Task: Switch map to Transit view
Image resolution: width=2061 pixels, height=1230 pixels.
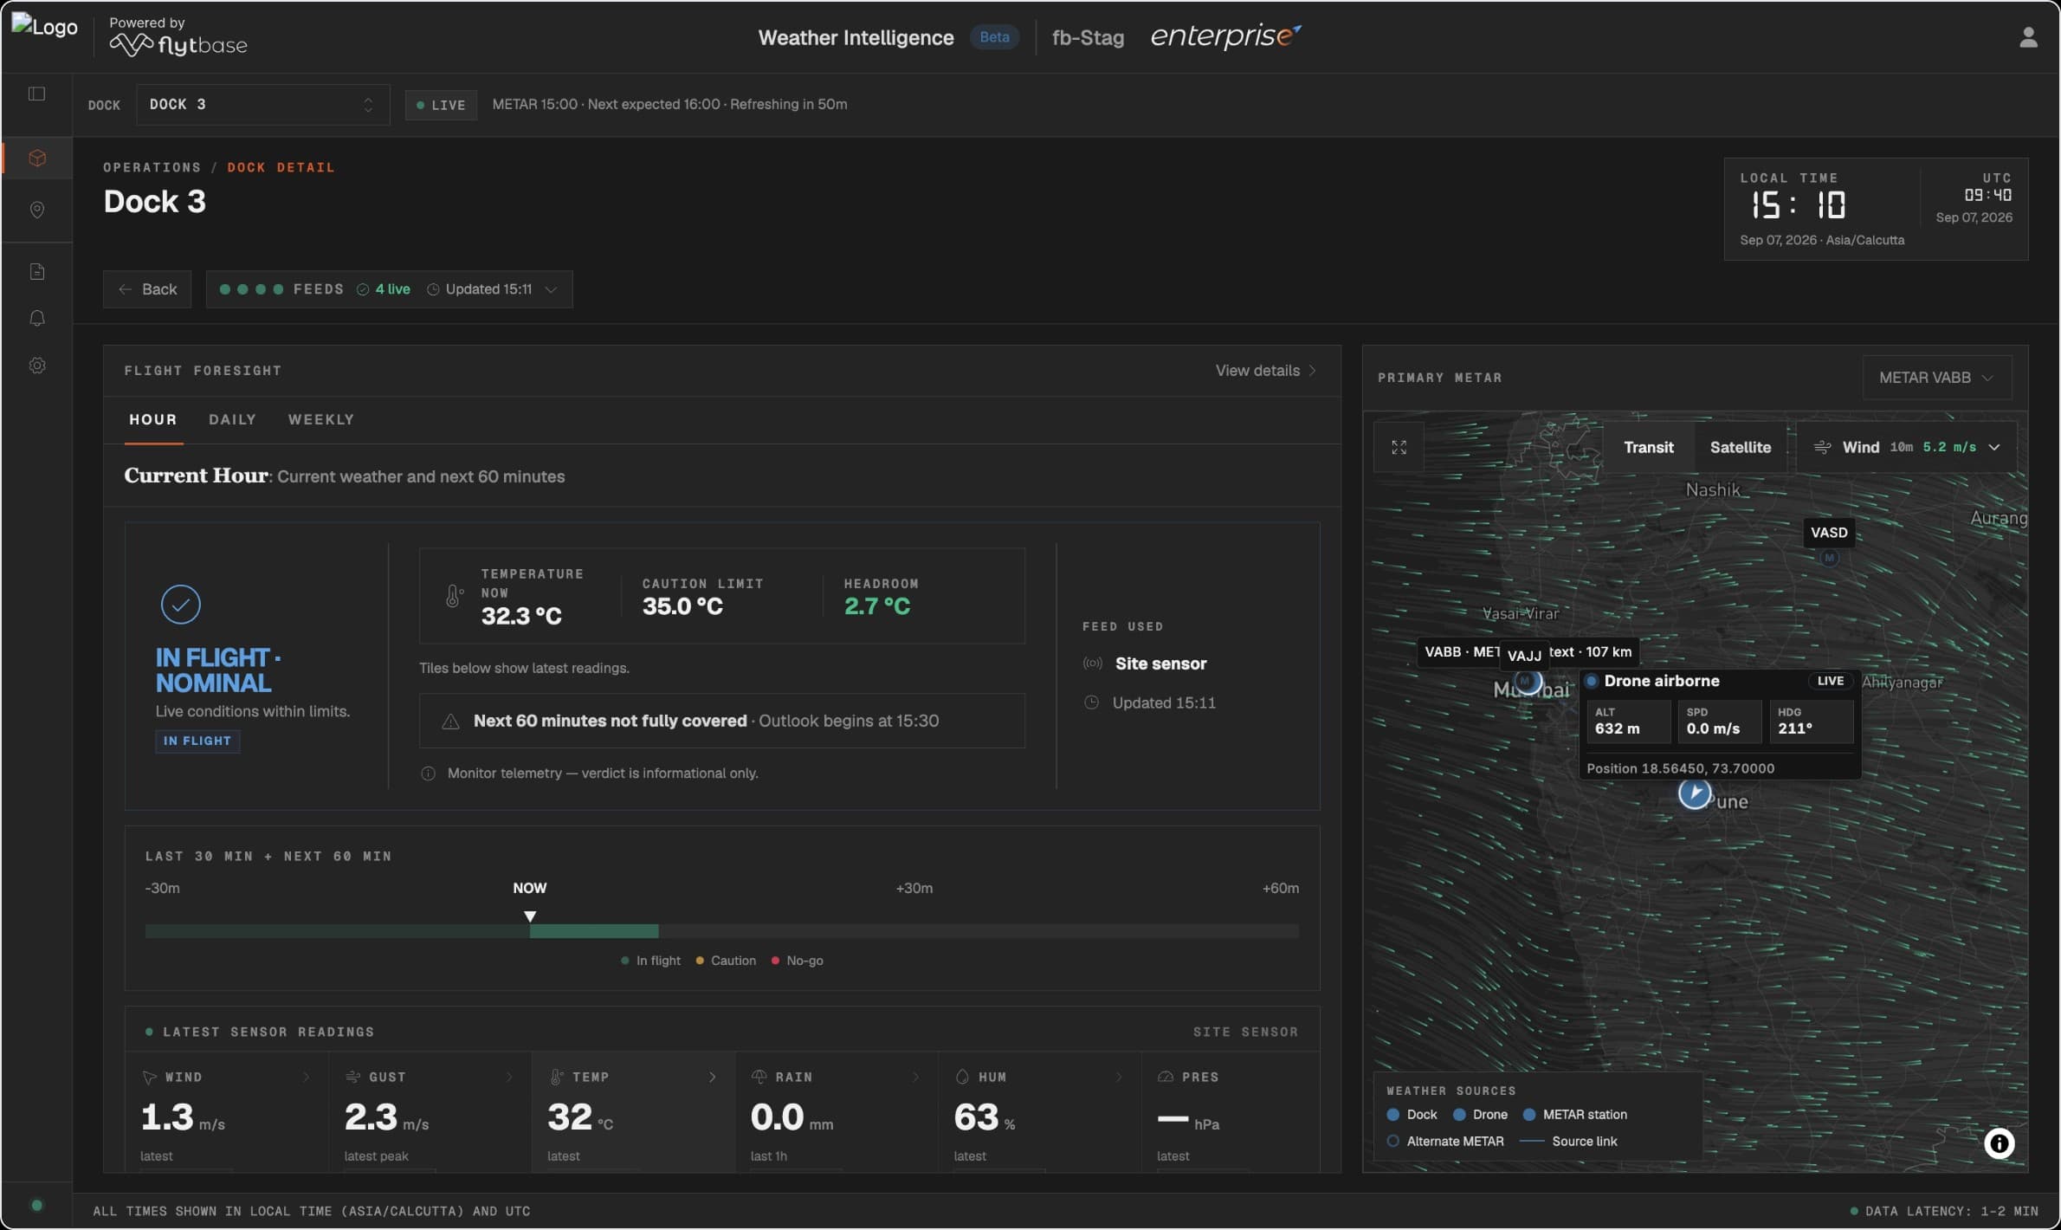Action: point(1648,448)
